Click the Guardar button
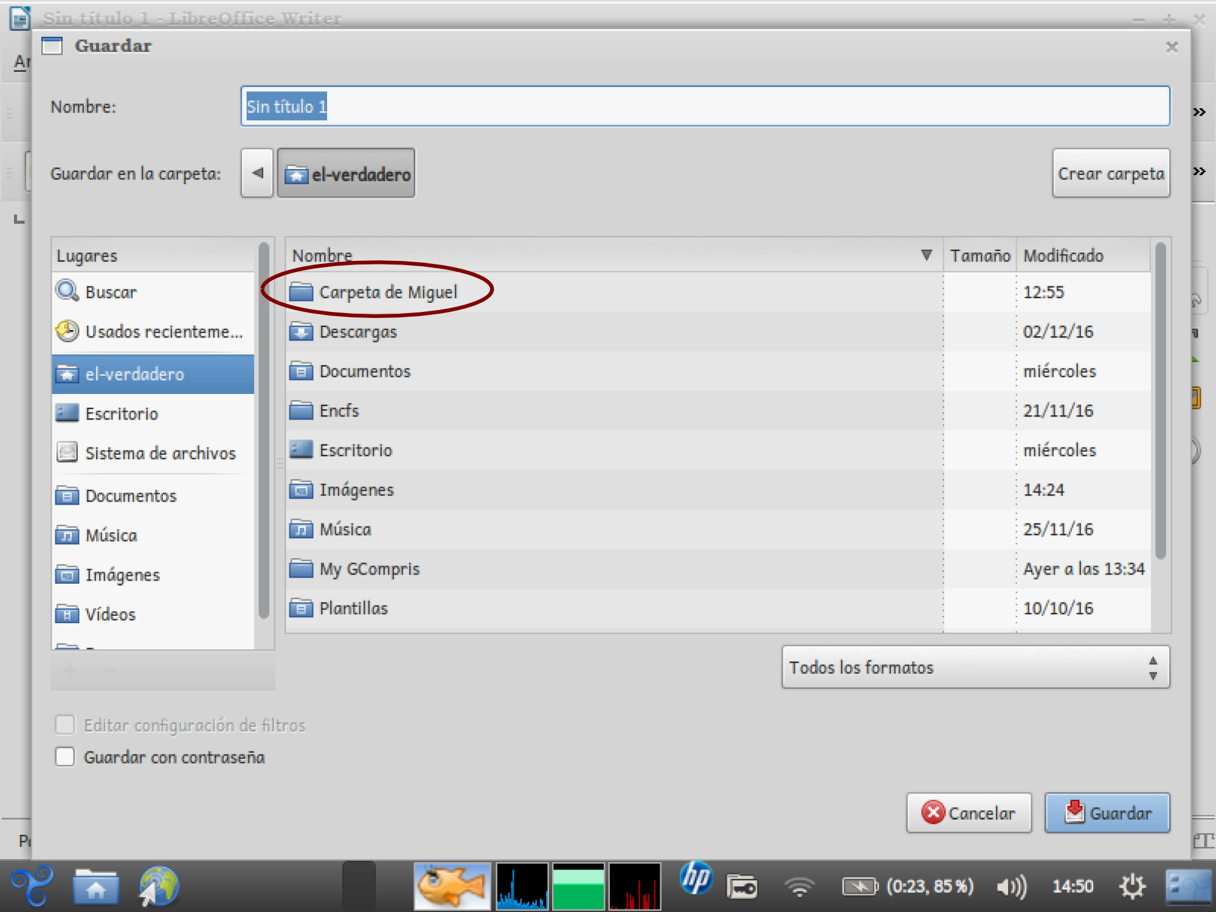Image resolution: width=1216 pixels, height=912 pixels. 1107,813
